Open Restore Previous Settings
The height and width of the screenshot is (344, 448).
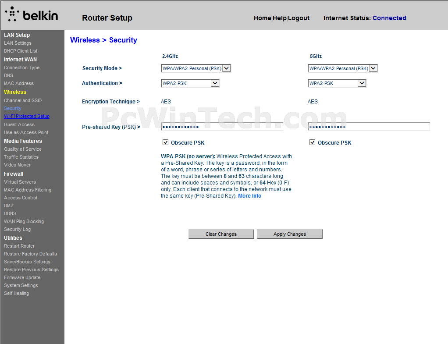coord(32,270)
